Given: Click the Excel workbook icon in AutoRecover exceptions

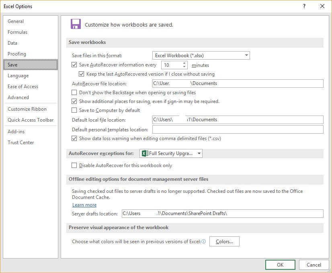Looking at the screenshot, I should point(145,153).
